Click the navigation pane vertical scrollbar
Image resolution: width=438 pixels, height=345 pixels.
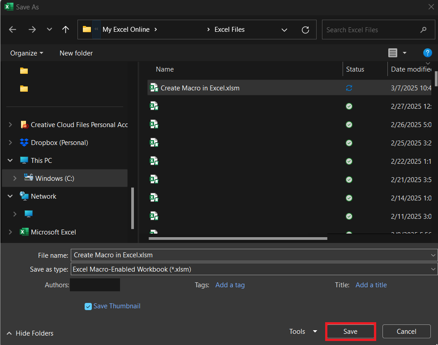point(133,208)
